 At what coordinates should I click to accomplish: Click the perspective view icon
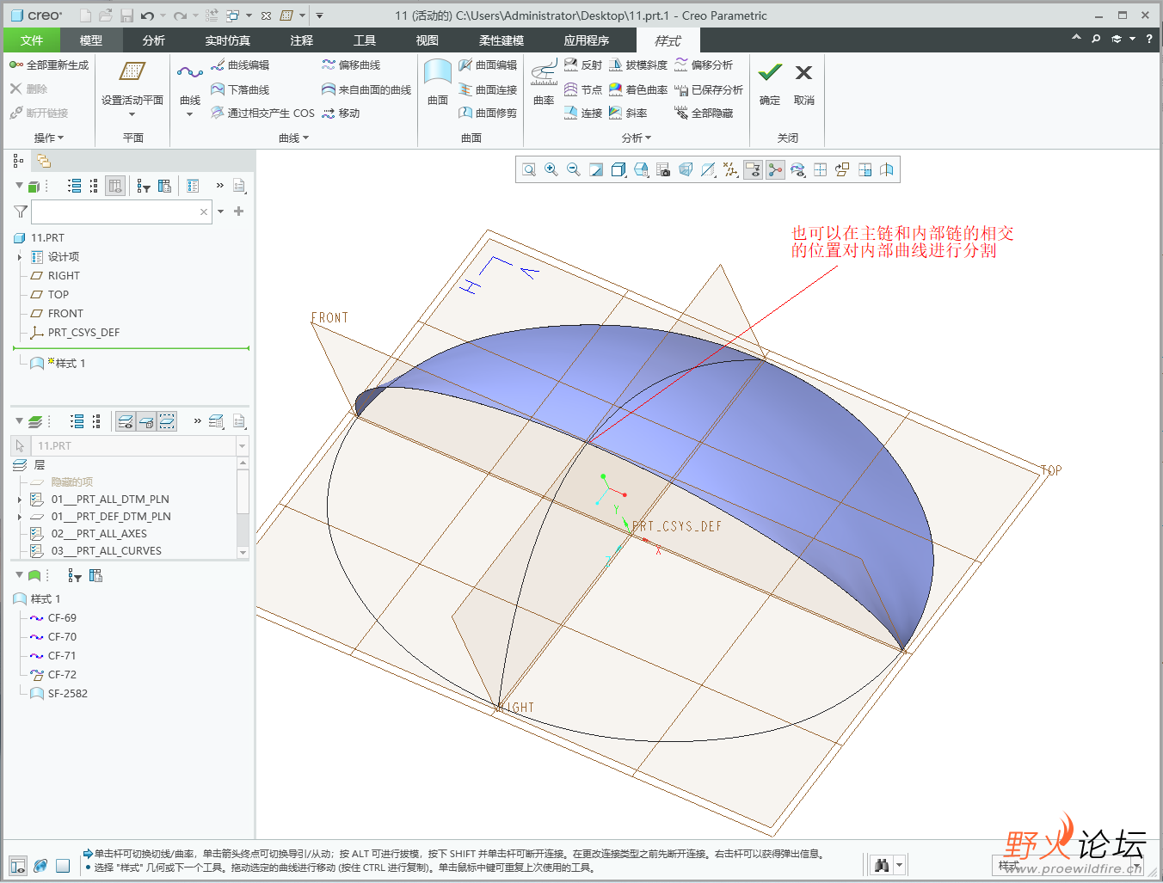click(x=686, y=169)
